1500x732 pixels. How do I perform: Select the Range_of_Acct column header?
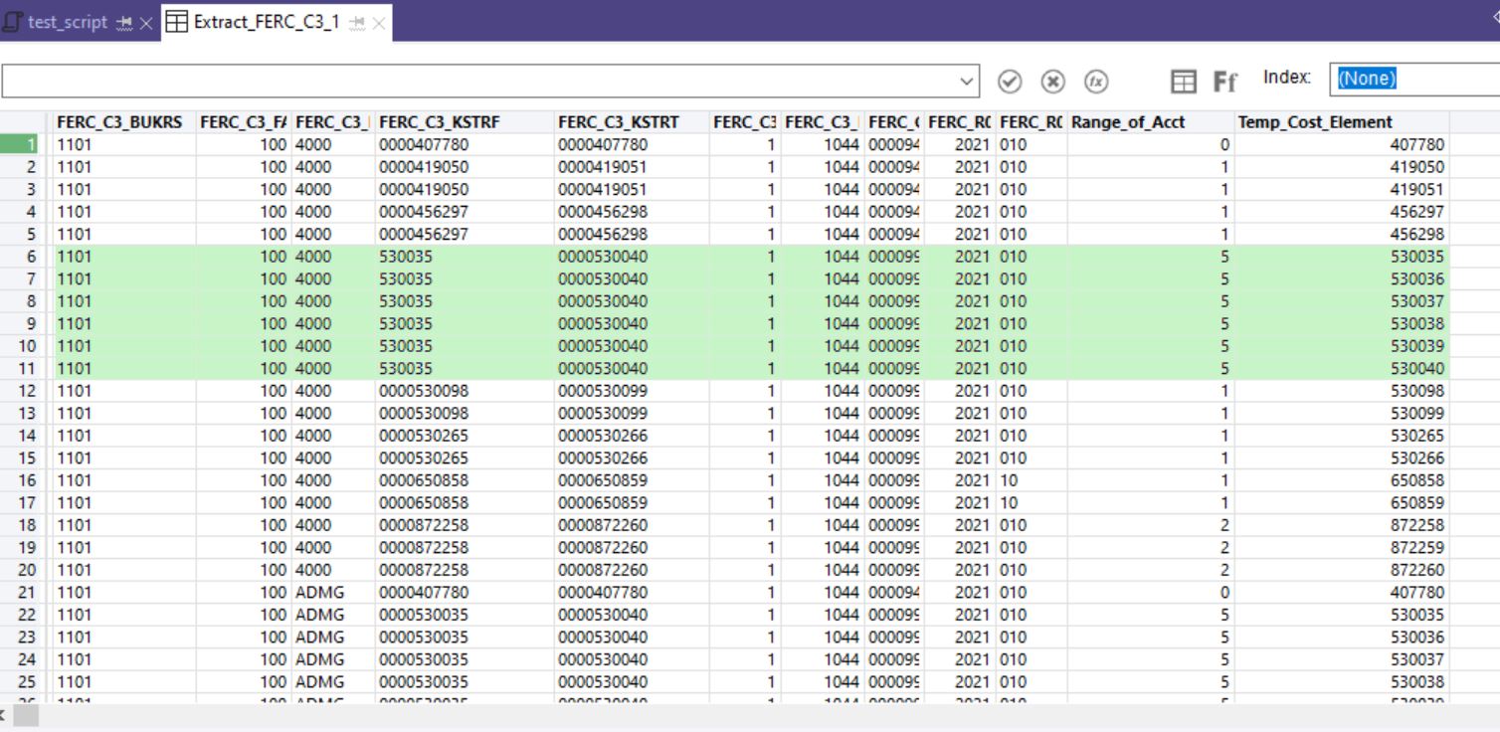tap(1128, 122)
